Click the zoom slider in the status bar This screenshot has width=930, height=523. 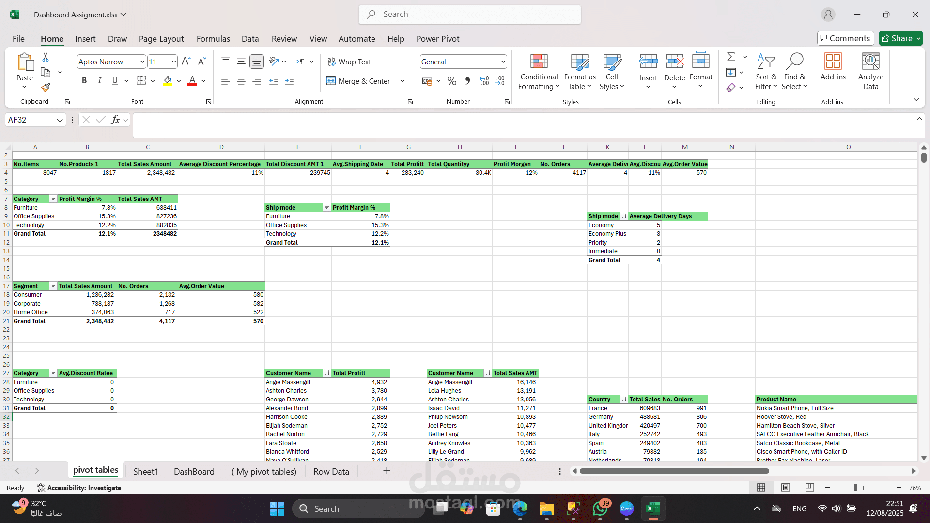click(x=856, y=488)
